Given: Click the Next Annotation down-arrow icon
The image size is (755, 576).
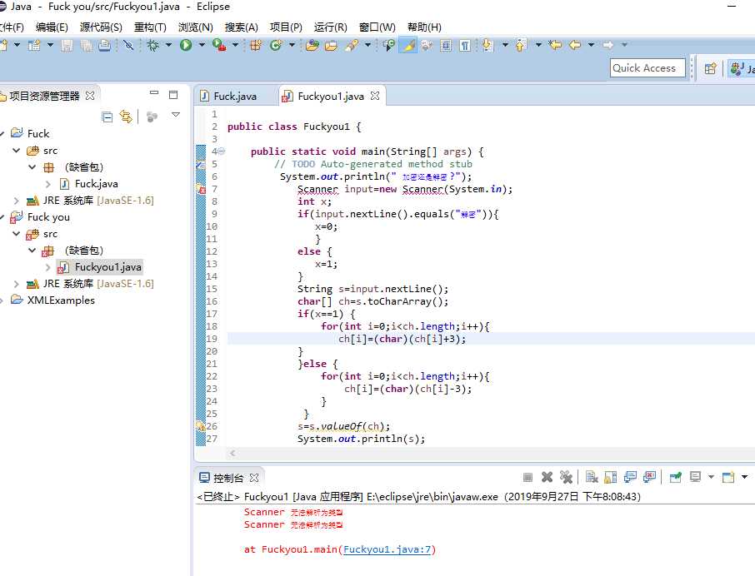Looking at the screenshot, I should coord(487,45).
